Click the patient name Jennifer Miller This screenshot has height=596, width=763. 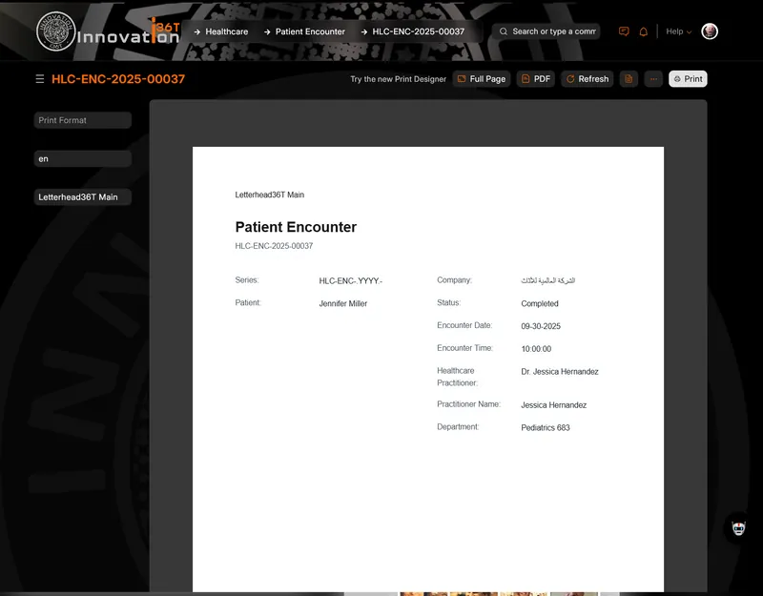point(343,303)
